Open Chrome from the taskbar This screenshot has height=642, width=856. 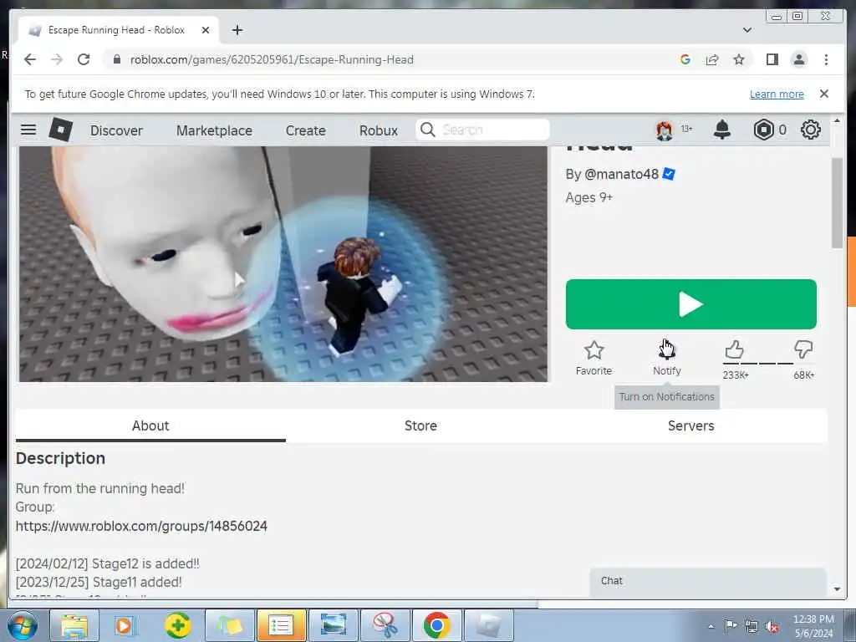(x=436, y=625)
